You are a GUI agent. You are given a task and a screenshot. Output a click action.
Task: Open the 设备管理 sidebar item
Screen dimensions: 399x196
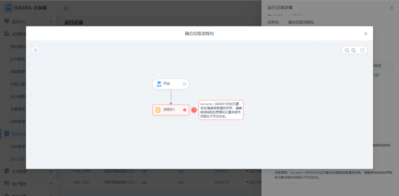(x=17, y=121)
